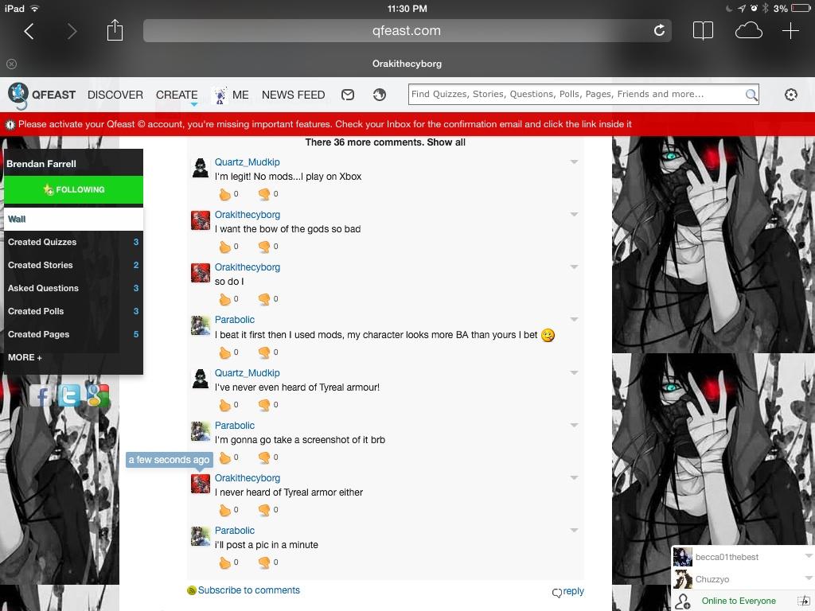Open dropdown on Quartz_Mudkip's "I'm legit" comment
815x611 pixels.
(574, 162)
